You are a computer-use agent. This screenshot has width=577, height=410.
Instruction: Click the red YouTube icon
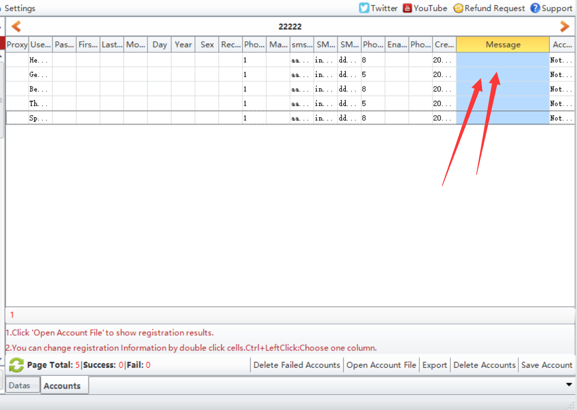pos(407,8)
